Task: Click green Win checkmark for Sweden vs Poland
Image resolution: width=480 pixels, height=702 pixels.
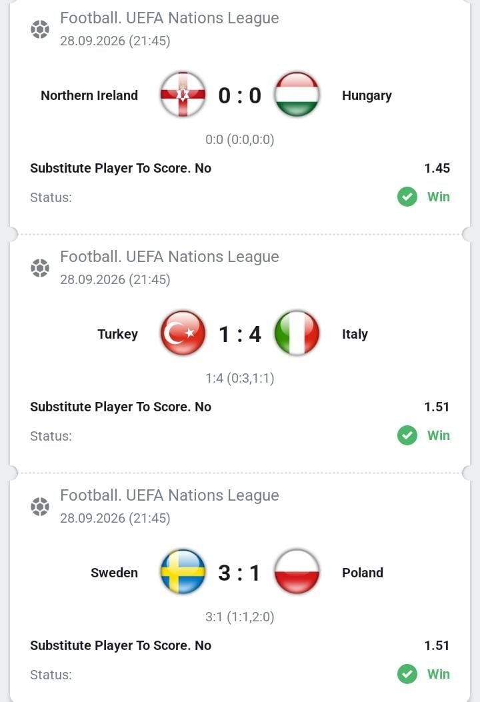Action: pos(407,674)
